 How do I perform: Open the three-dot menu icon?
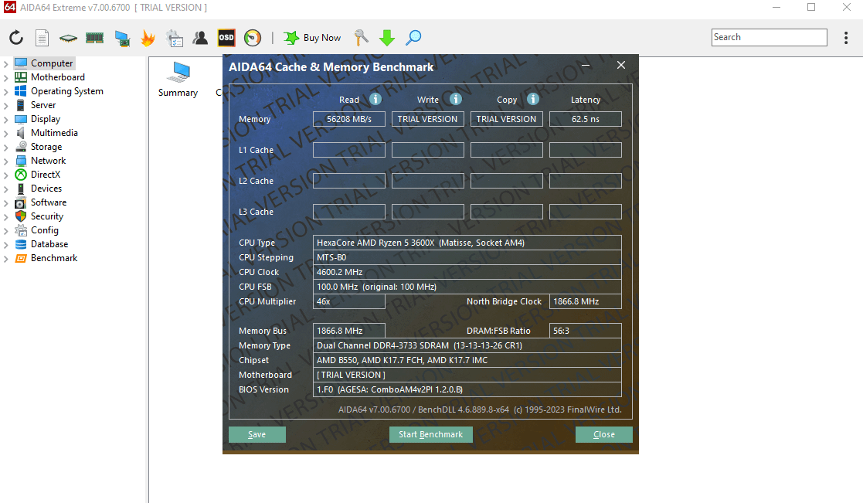coord(846,37)
